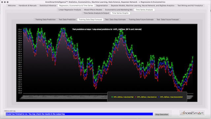211x119 pixels.
Task: Select Test Data Future Forecast tab
Action: coord(167,20)
